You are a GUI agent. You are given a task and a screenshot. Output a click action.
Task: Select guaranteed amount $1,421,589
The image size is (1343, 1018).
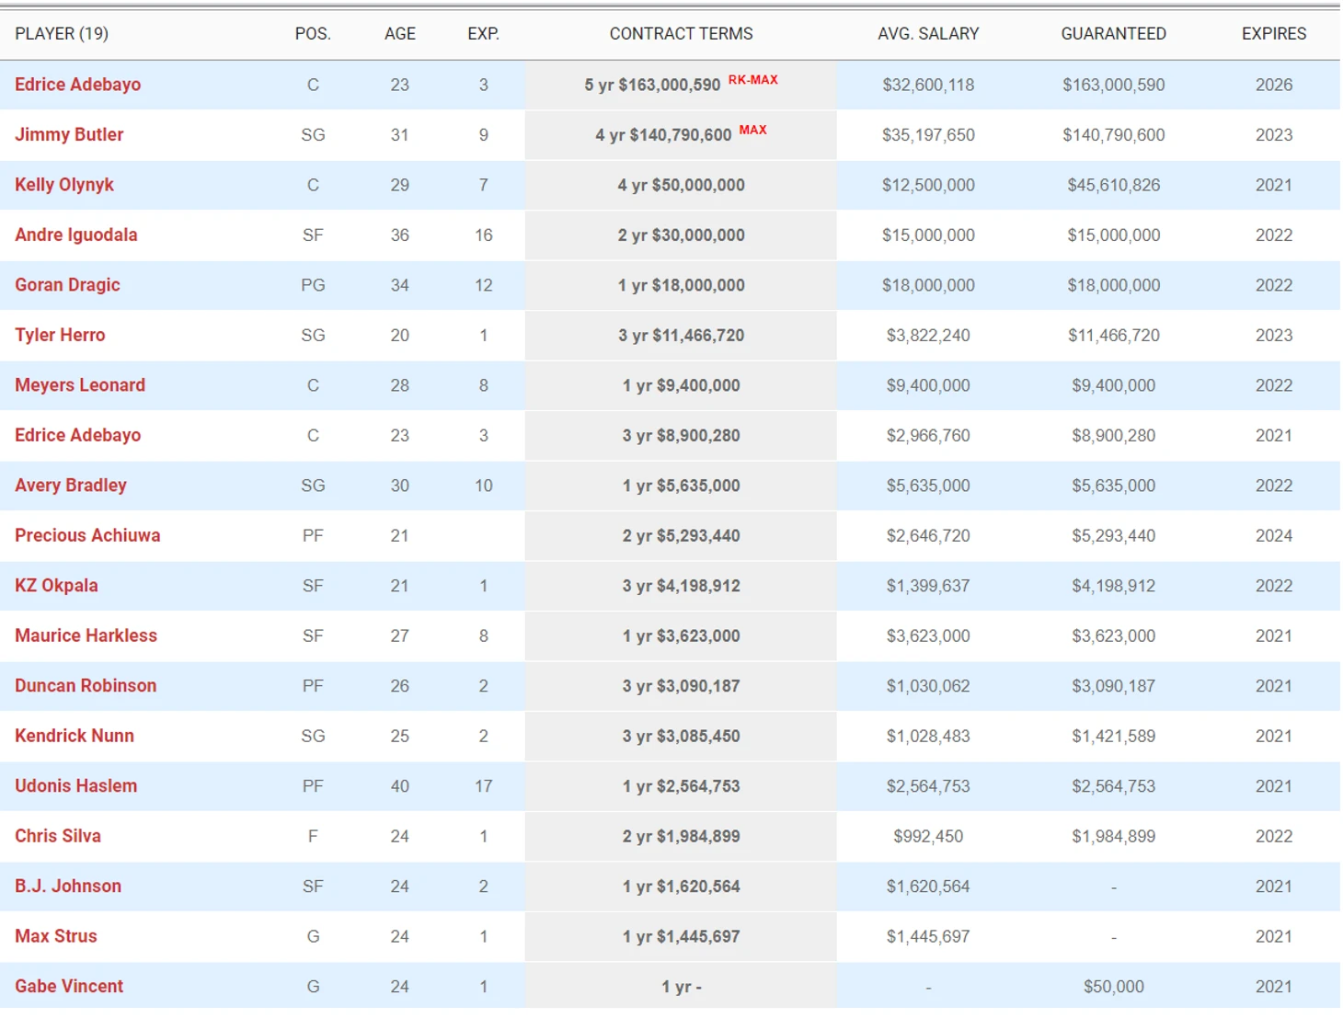(1114, 737)
